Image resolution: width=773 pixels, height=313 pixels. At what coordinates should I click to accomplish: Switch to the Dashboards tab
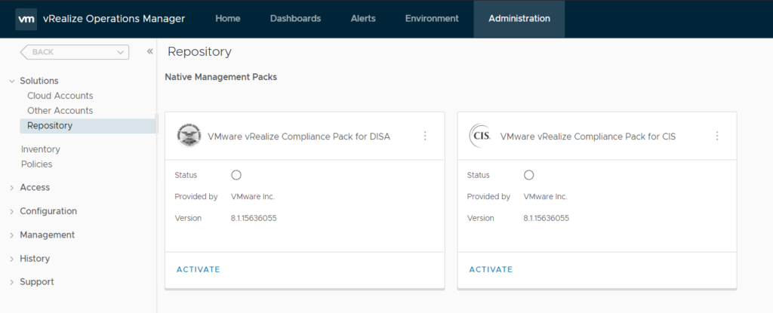point(295,19)
